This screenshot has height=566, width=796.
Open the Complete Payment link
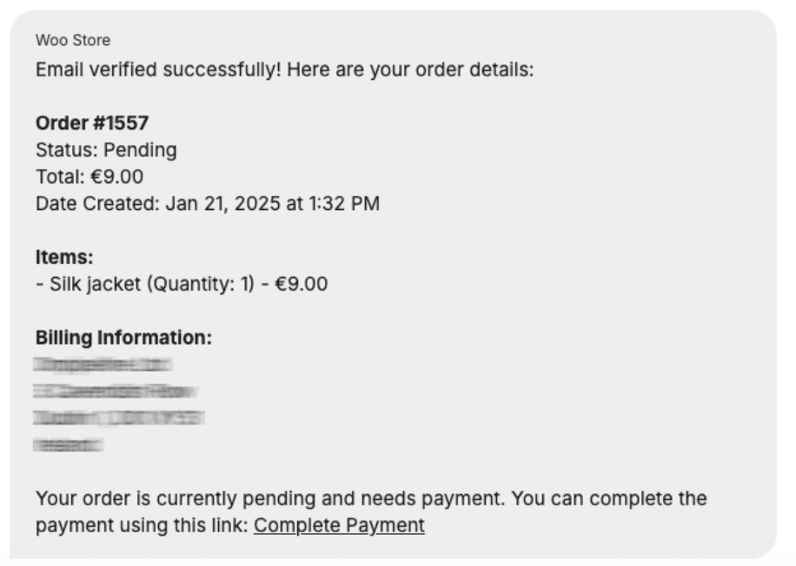coord(339,525)
